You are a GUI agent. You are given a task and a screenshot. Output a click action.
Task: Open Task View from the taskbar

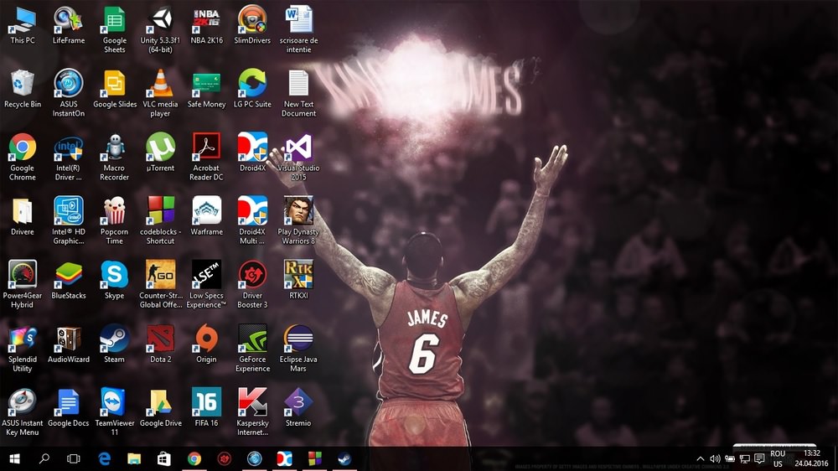tap(74, 458)
